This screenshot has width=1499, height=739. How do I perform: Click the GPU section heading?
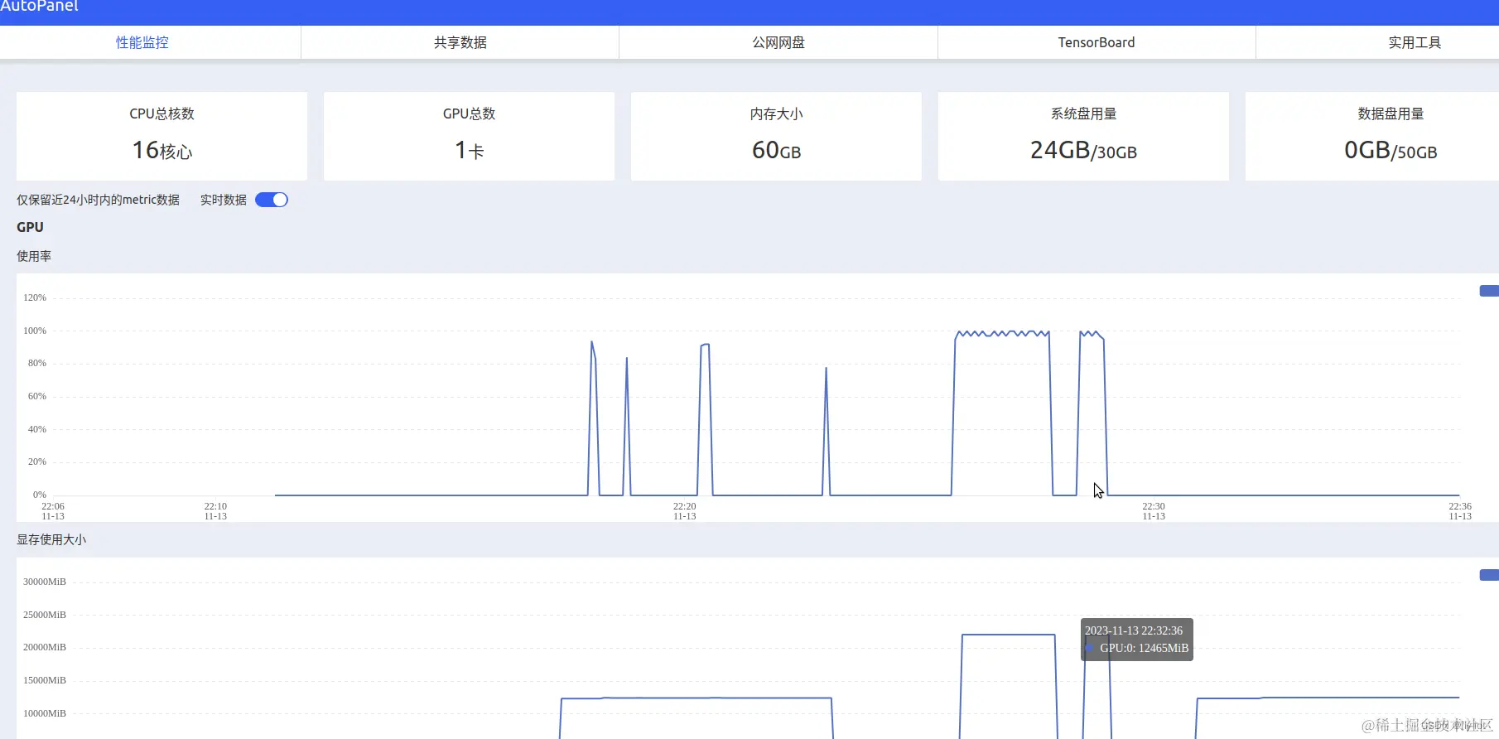tap(30, 227)
